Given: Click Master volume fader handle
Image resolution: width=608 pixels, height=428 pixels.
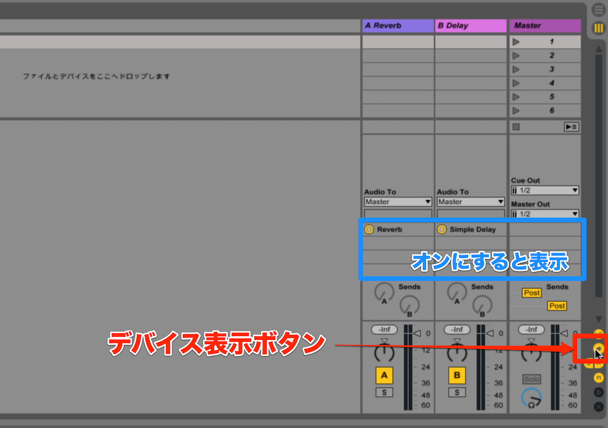Looking at the screenshot, I should coord(563,333).
